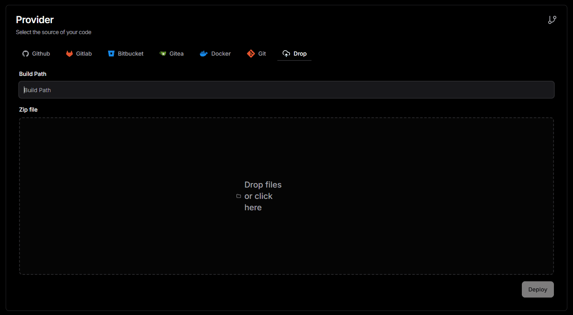Focus the Build Path input field

click(286, 90)
